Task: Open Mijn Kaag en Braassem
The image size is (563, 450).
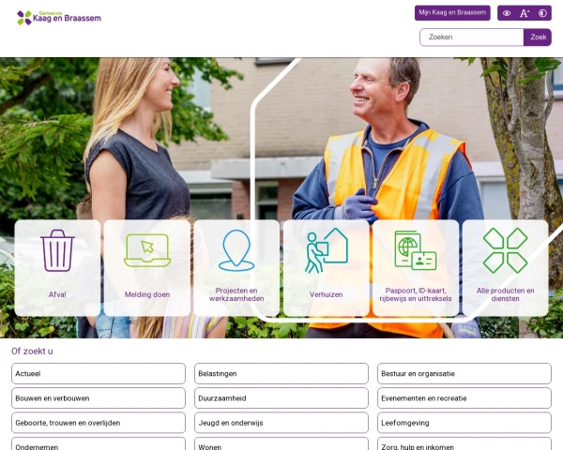Action: [x=452, y=13]
